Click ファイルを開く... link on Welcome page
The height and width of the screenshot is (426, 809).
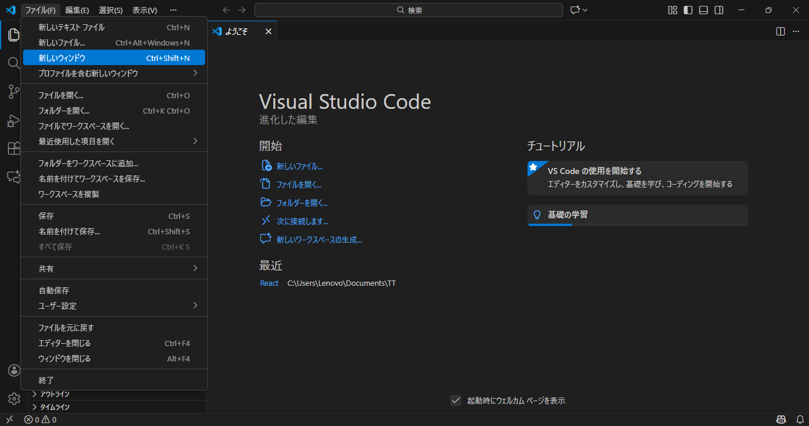[x=299, y=185]
